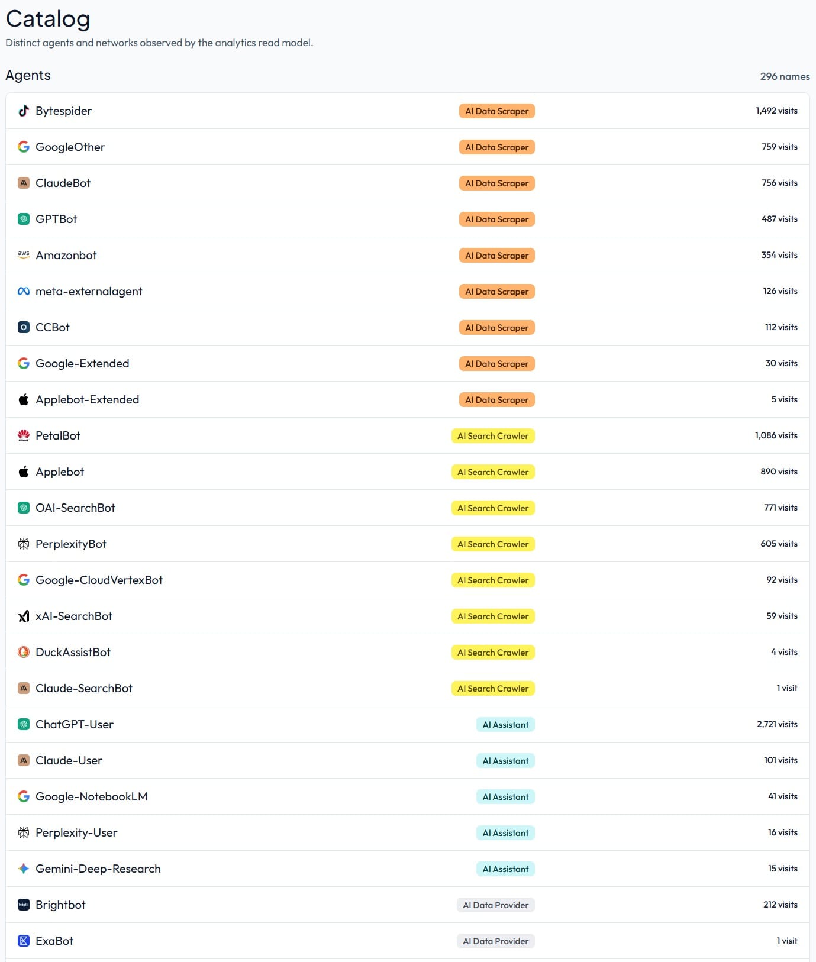Screen dimensions: 816x962
Task: Click the Huawei icon beside PetalBot
Action: [x=24, y=435]
